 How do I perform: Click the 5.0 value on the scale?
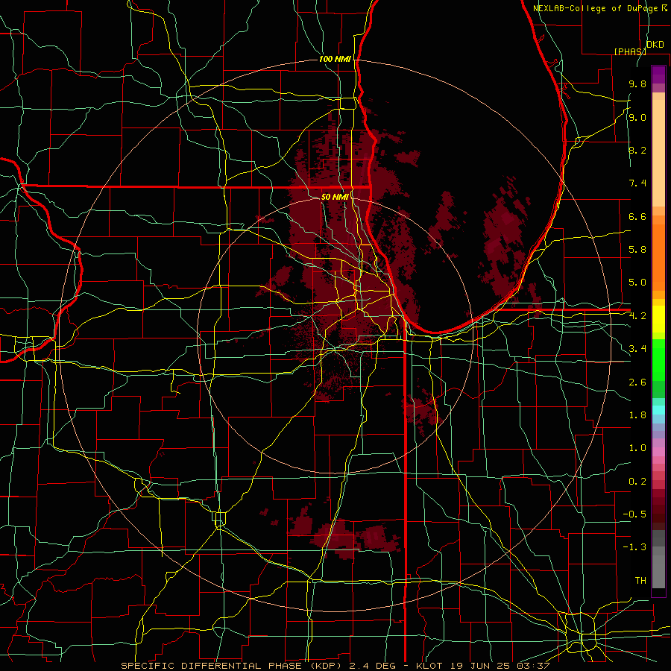click(x=637, y=283)
